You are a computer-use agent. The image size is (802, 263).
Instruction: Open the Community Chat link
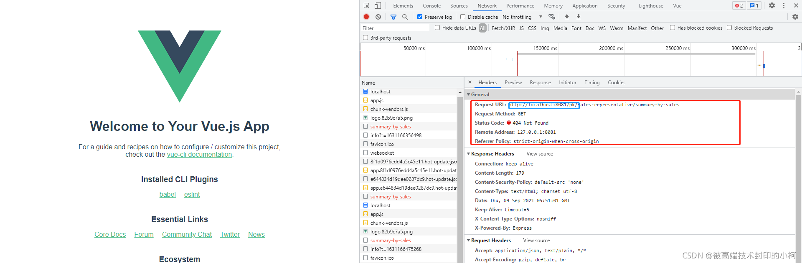click(x=187, y=234)
